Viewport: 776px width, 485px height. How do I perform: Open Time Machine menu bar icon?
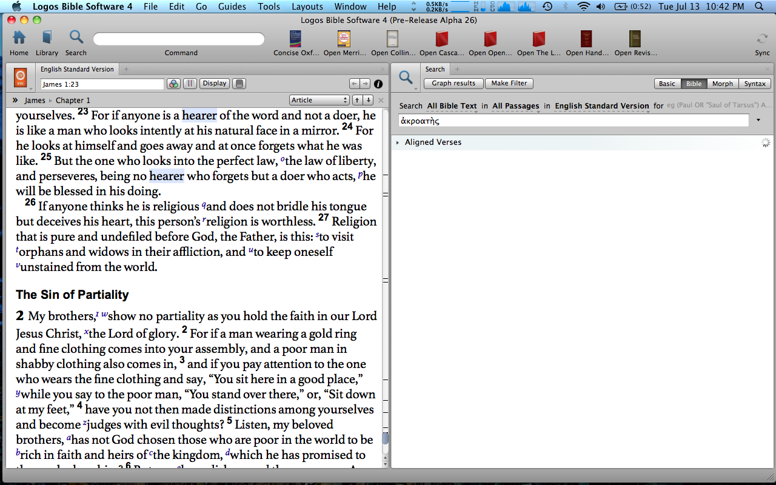point(547,7)
